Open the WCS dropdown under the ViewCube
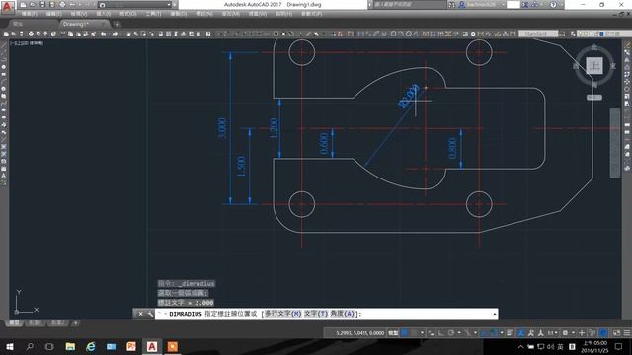 pyautogui.click(x=594, y=97)
